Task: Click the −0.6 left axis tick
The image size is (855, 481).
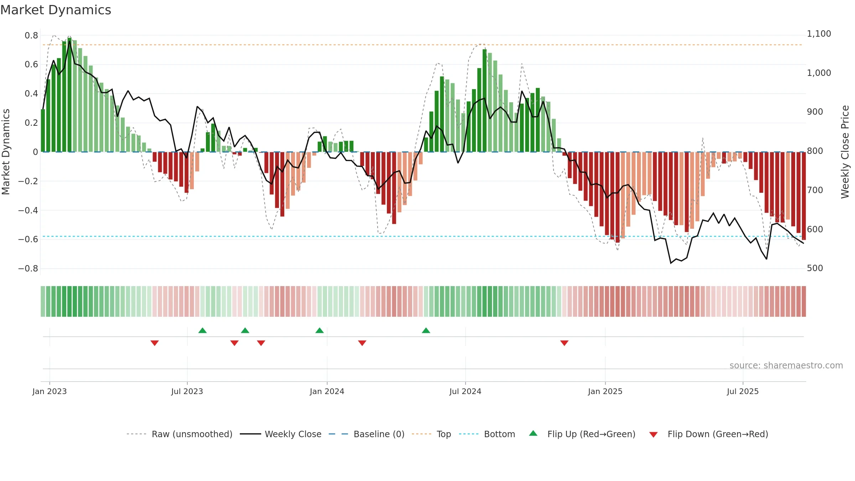Action: [28, 239]
